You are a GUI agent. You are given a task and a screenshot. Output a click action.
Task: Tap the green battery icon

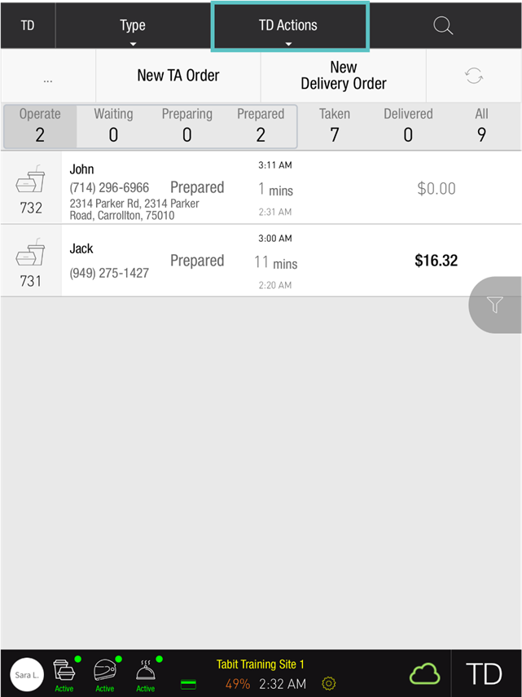(x=188, y=685)
